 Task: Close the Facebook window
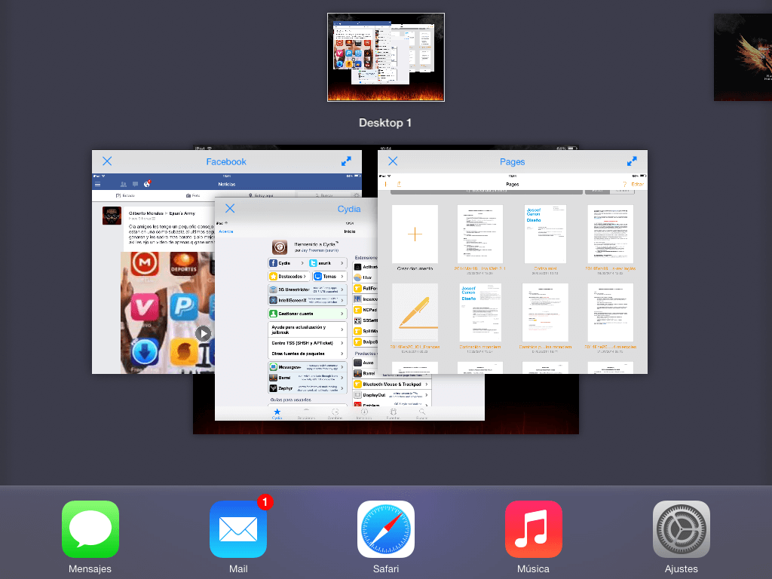click(x=107, y=161)
